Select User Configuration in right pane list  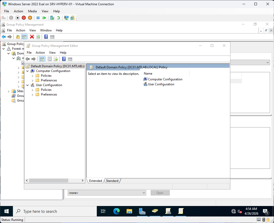(159, 84)
